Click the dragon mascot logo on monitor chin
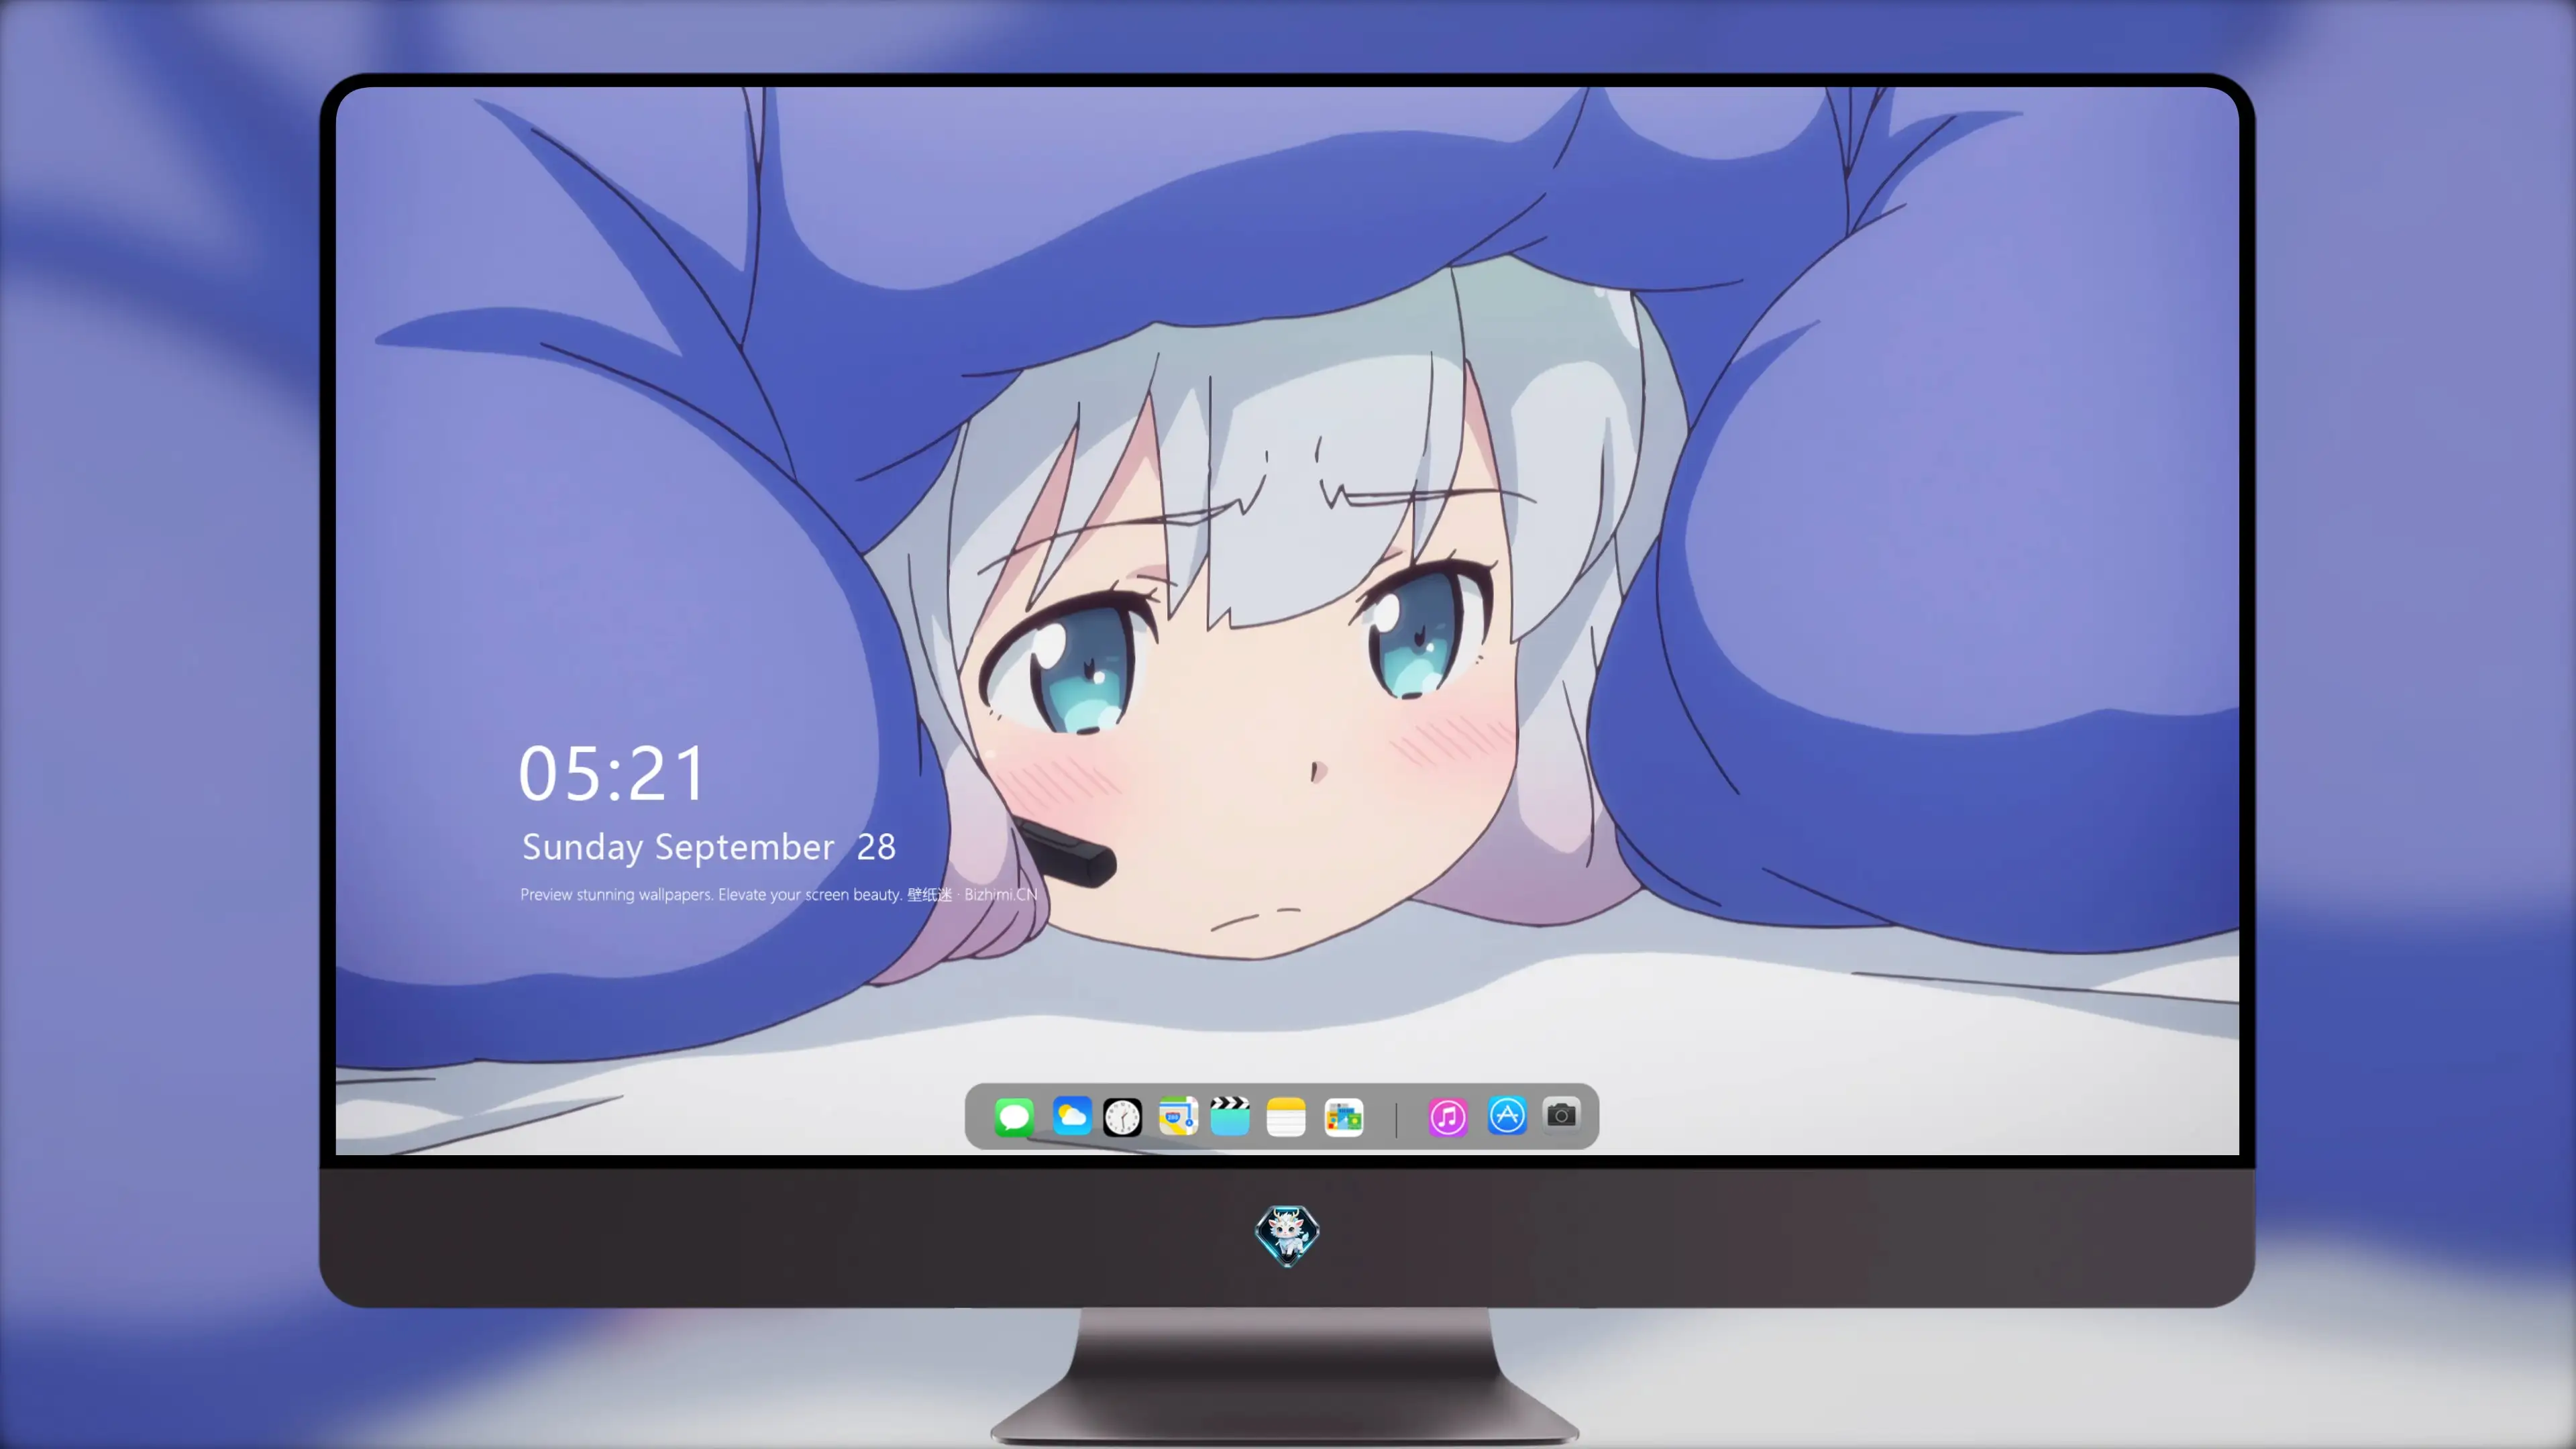Image resolution: width=2576 pixels, height=1449 pixels. pyautogui.click(x=1287, y=1236)
